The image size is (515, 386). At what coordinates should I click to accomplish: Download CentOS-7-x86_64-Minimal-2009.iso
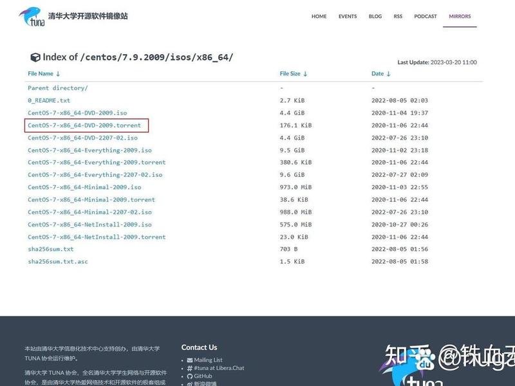[84, 187]
